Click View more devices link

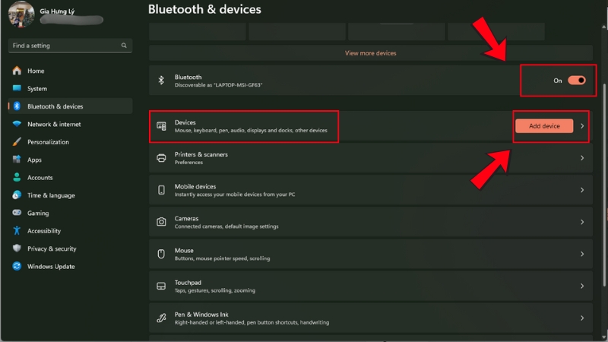(370, 53)
